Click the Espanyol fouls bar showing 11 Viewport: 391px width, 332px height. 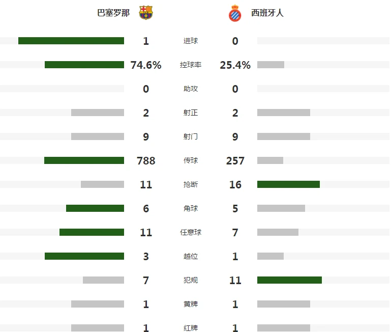click(x=289, y=280)
